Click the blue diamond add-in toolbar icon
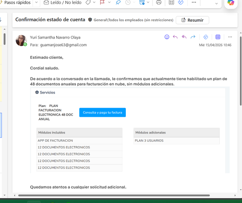This screenshot has height=203, width=242. coord(181,2)
